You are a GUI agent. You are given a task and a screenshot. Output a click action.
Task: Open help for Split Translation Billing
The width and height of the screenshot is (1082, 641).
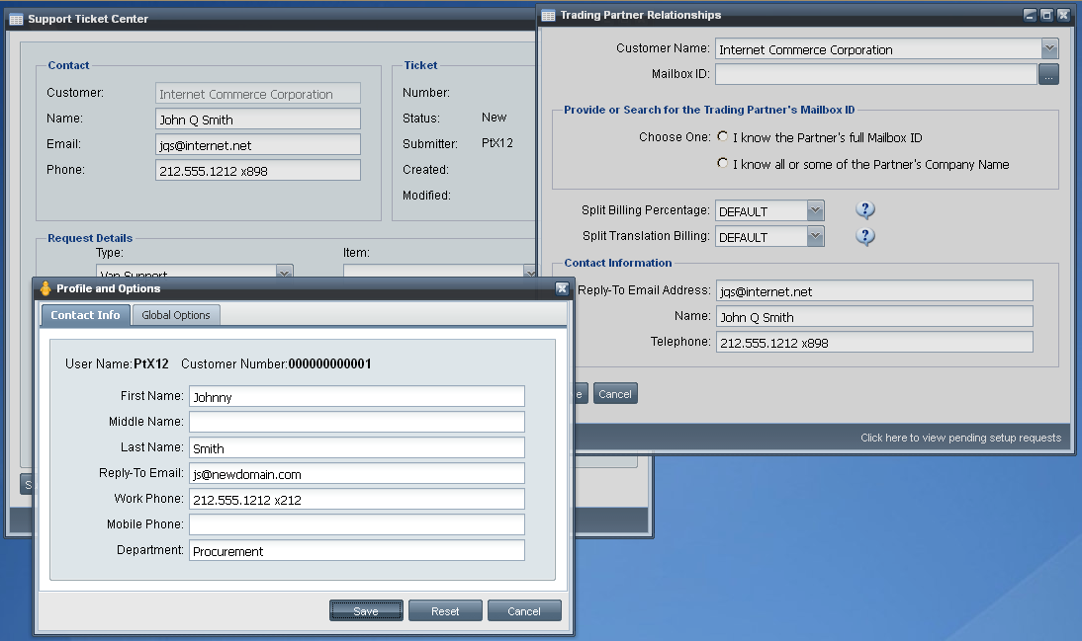(864, 236)
